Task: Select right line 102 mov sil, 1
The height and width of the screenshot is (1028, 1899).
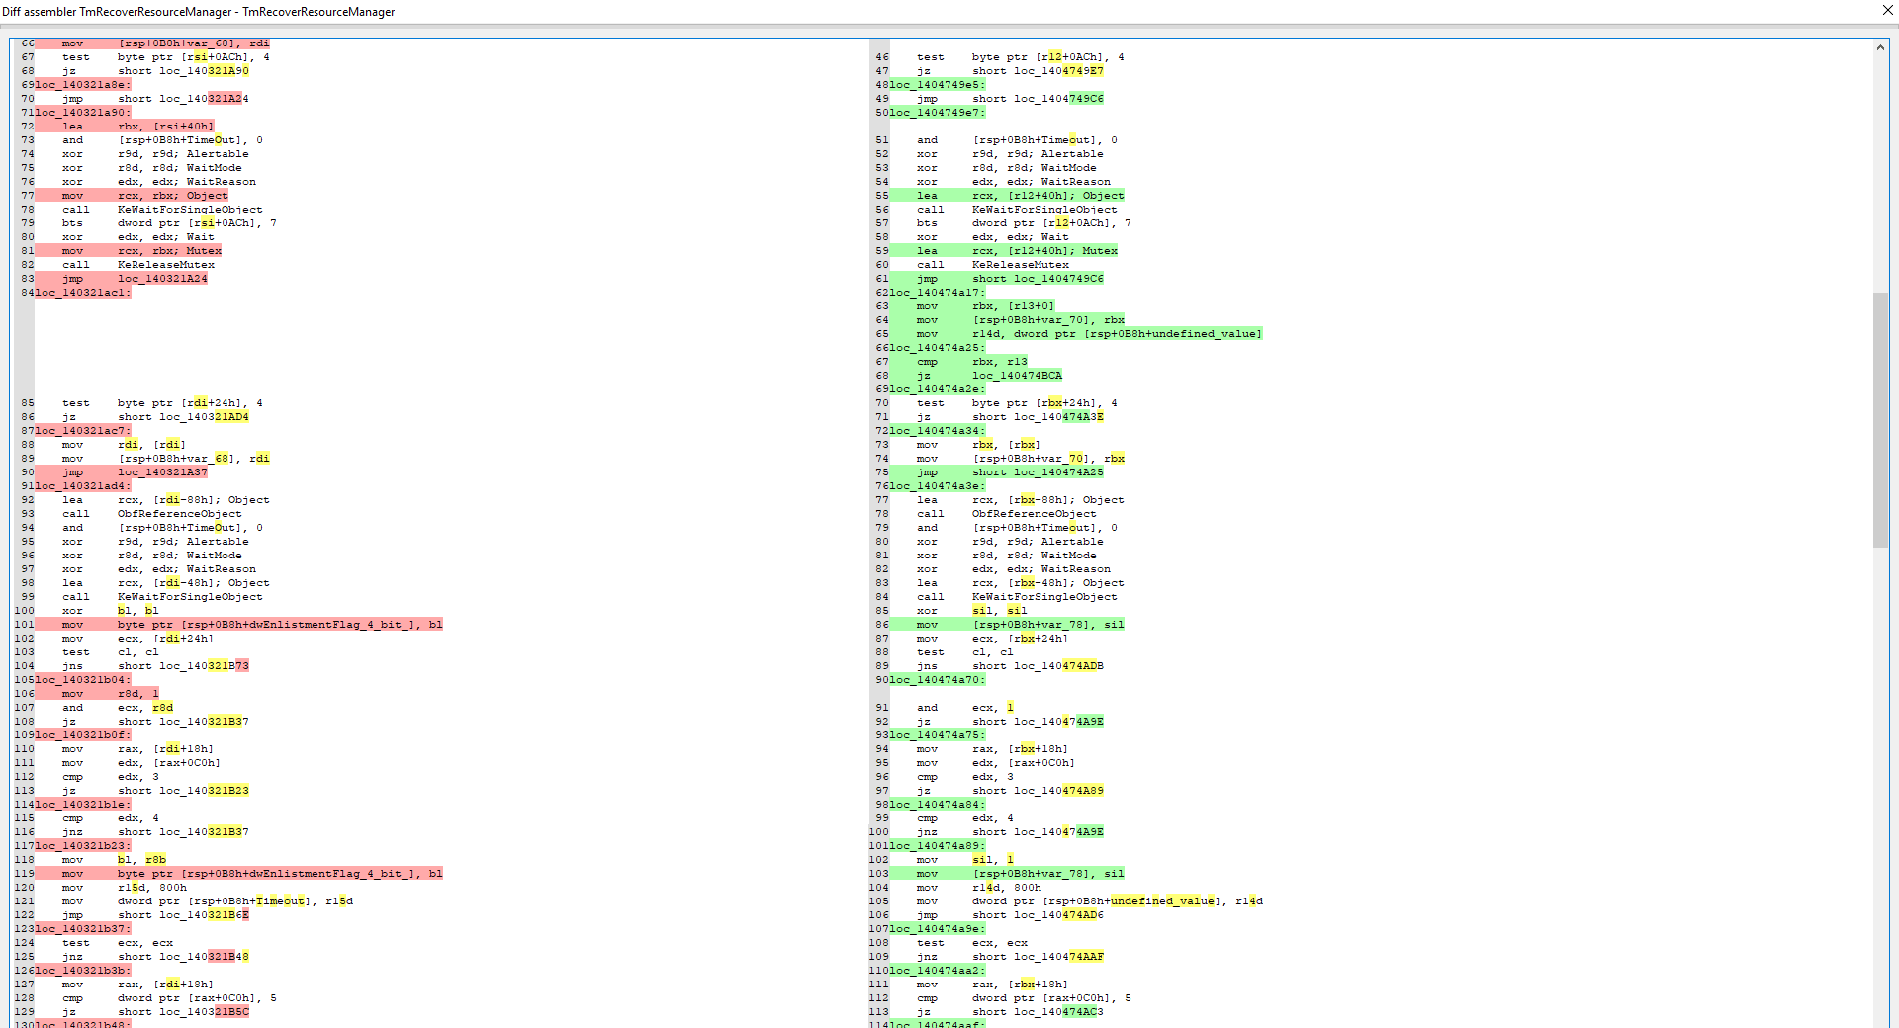Action: 964,860
